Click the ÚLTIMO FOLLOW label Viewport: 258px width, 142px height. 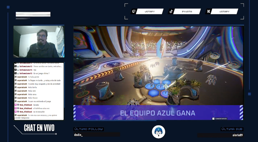click(x=88, y=129)
